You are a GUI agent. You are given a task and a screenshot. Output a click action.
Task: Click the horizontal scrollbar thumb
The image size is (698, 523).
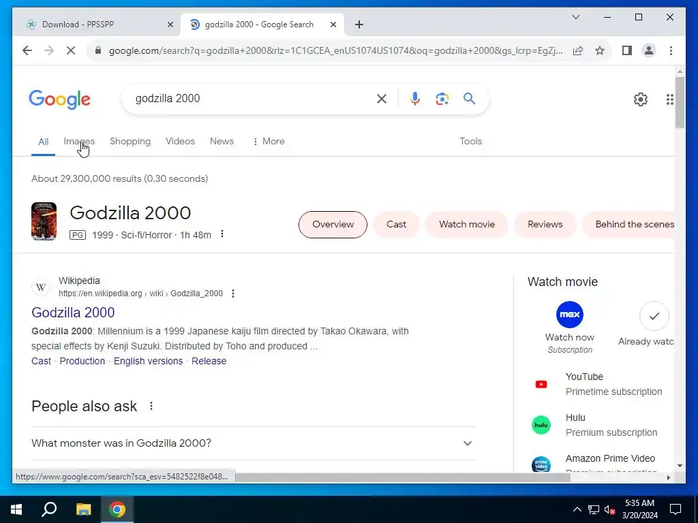tap(403, 477)
